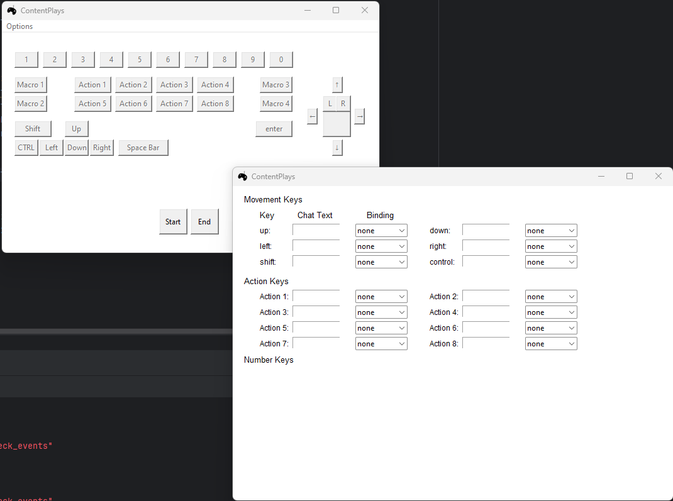Focus the up chat text field
673x501 pixels.
point(316,230)
